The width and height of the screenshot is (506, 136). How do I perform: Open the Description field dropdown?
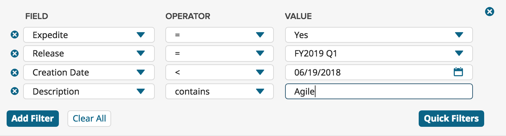(x=89, y=91)
